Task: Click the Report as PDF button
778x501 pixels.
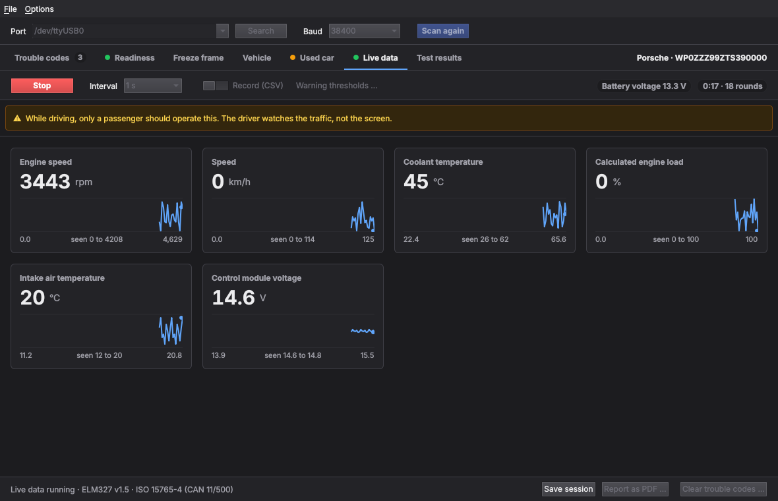Action: 635,489
